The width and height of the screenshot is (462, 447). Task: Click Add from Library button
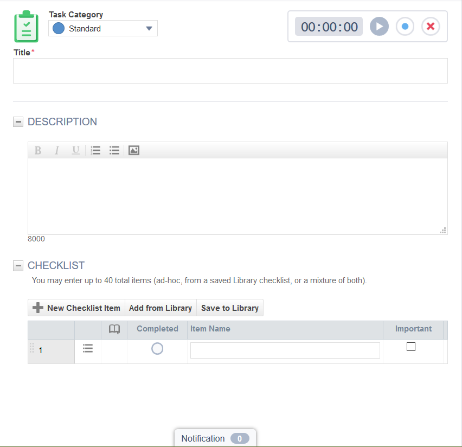[161, 308]
